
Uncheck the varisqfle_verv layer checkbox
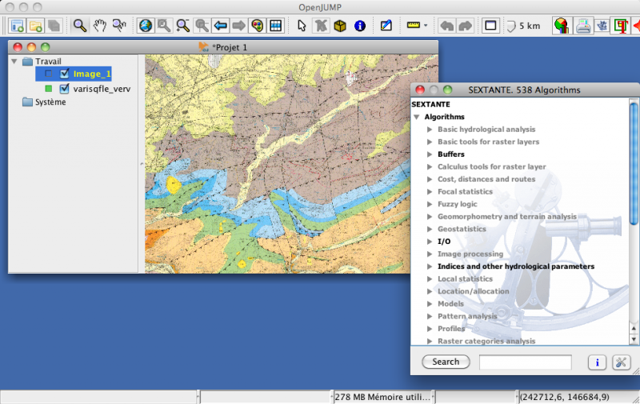[x=65, y=89]
